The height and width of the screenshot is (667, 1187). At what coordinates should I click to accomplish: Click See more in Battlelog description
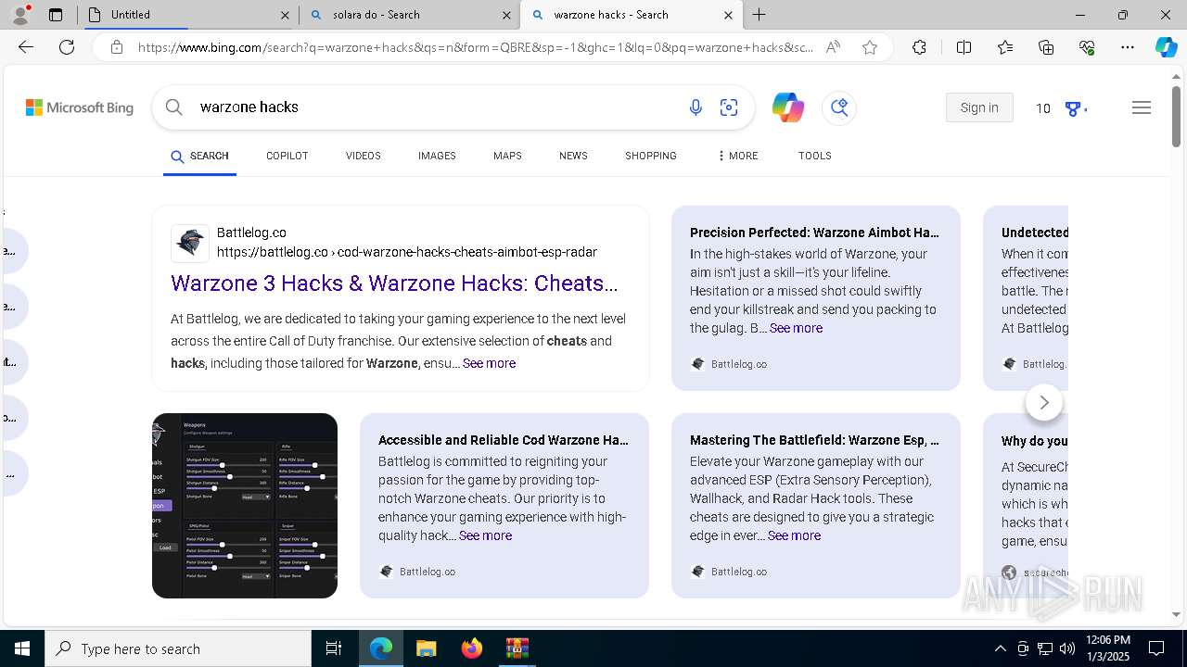tap(489, 363)
